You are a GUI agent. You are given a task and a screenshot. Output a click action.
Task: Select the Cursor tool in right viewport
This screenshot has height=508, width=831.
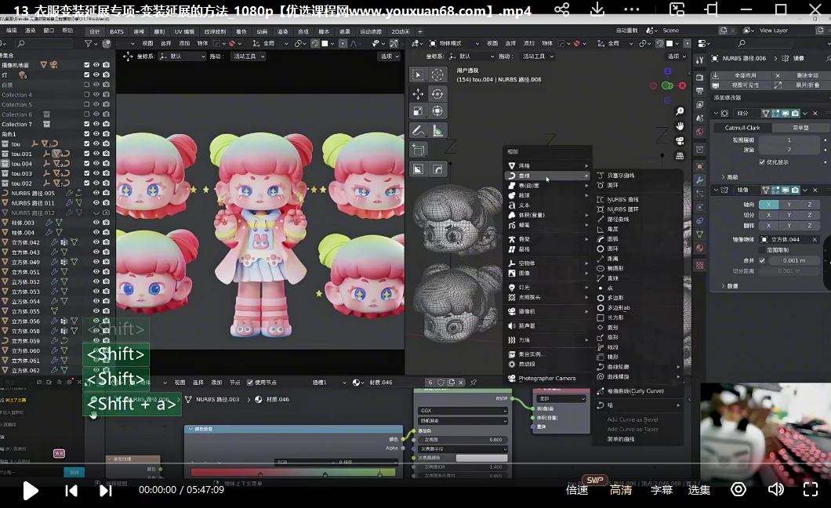[437, 74]
